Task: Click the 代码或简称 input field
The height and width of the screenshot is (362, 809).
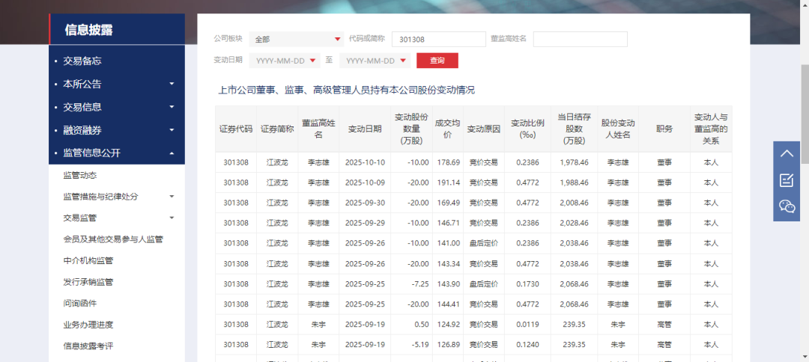Action: [438, 39]
